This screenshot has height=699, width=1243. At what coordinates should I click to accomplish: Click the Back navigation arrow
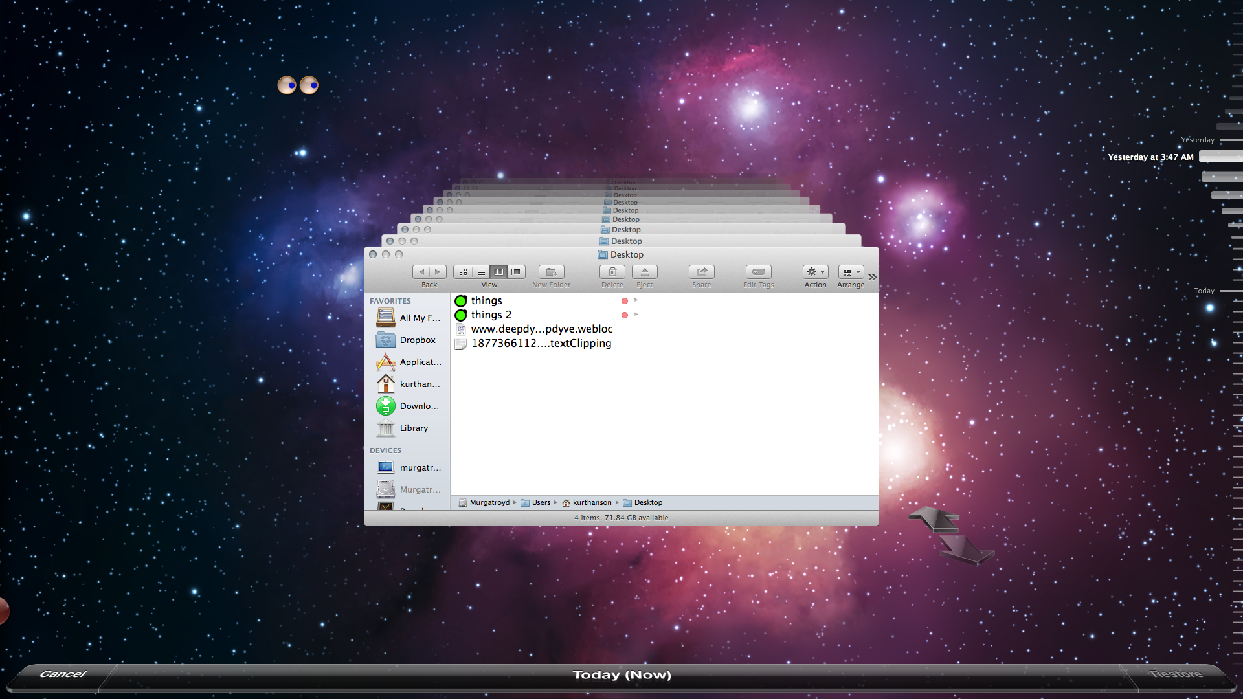coord(421,272)
